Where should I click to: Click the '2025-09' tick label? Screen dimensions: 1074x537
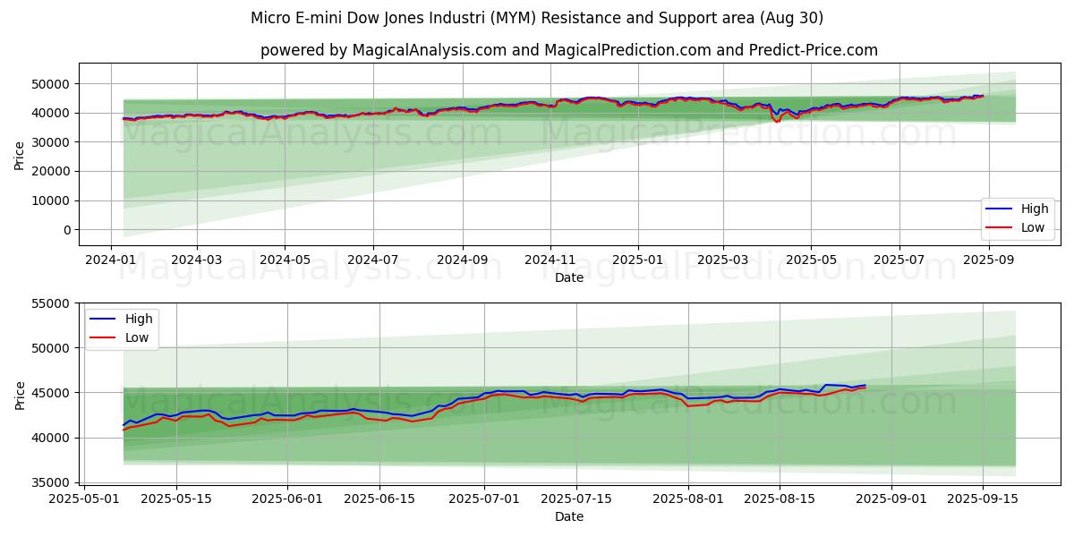tap(988, 260)
